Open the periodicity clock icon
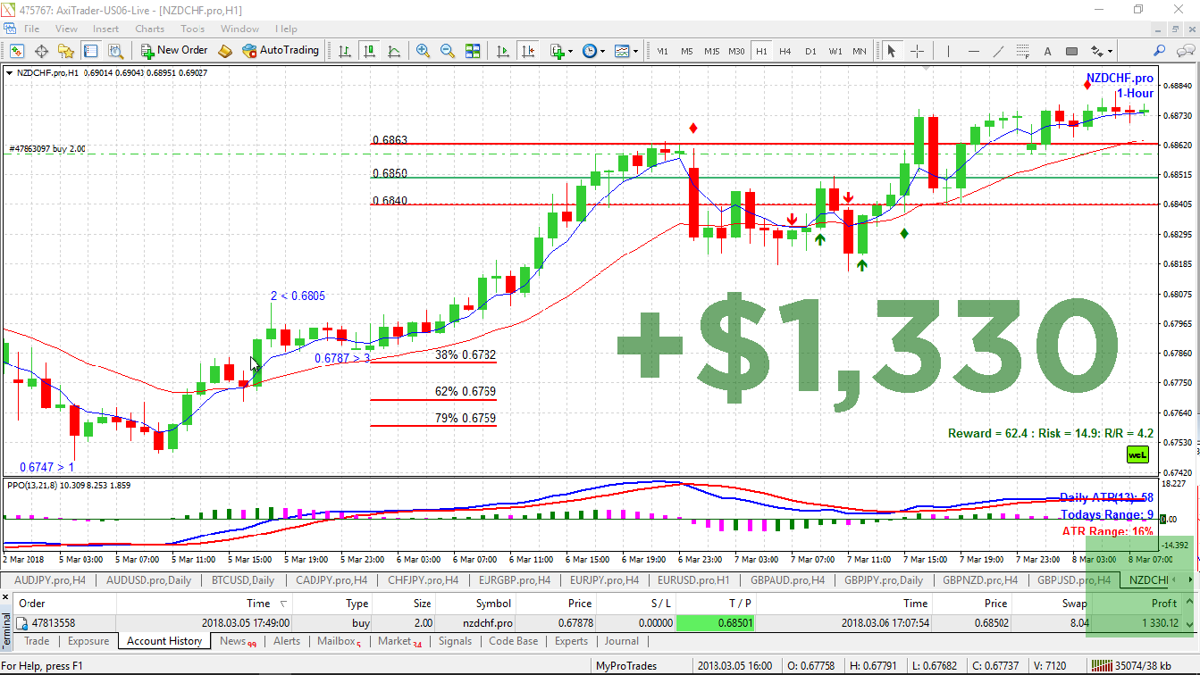 593,51
